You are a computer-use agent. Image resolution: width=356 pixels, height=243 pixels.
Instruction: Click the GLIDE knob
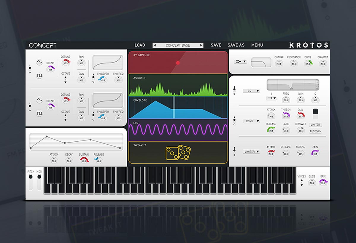[x=311, y=183]
